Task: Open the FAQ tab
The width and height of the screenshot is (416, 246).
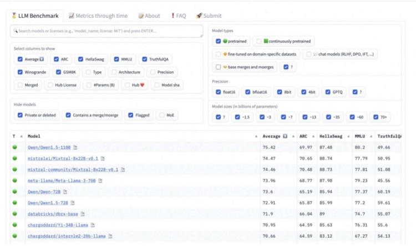Action: [x=179, y=16]
